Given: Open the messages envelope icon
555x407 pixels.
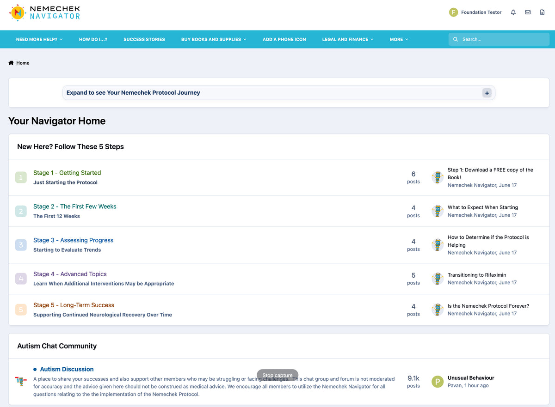Looking at the screenshot, I should [528, 12].
